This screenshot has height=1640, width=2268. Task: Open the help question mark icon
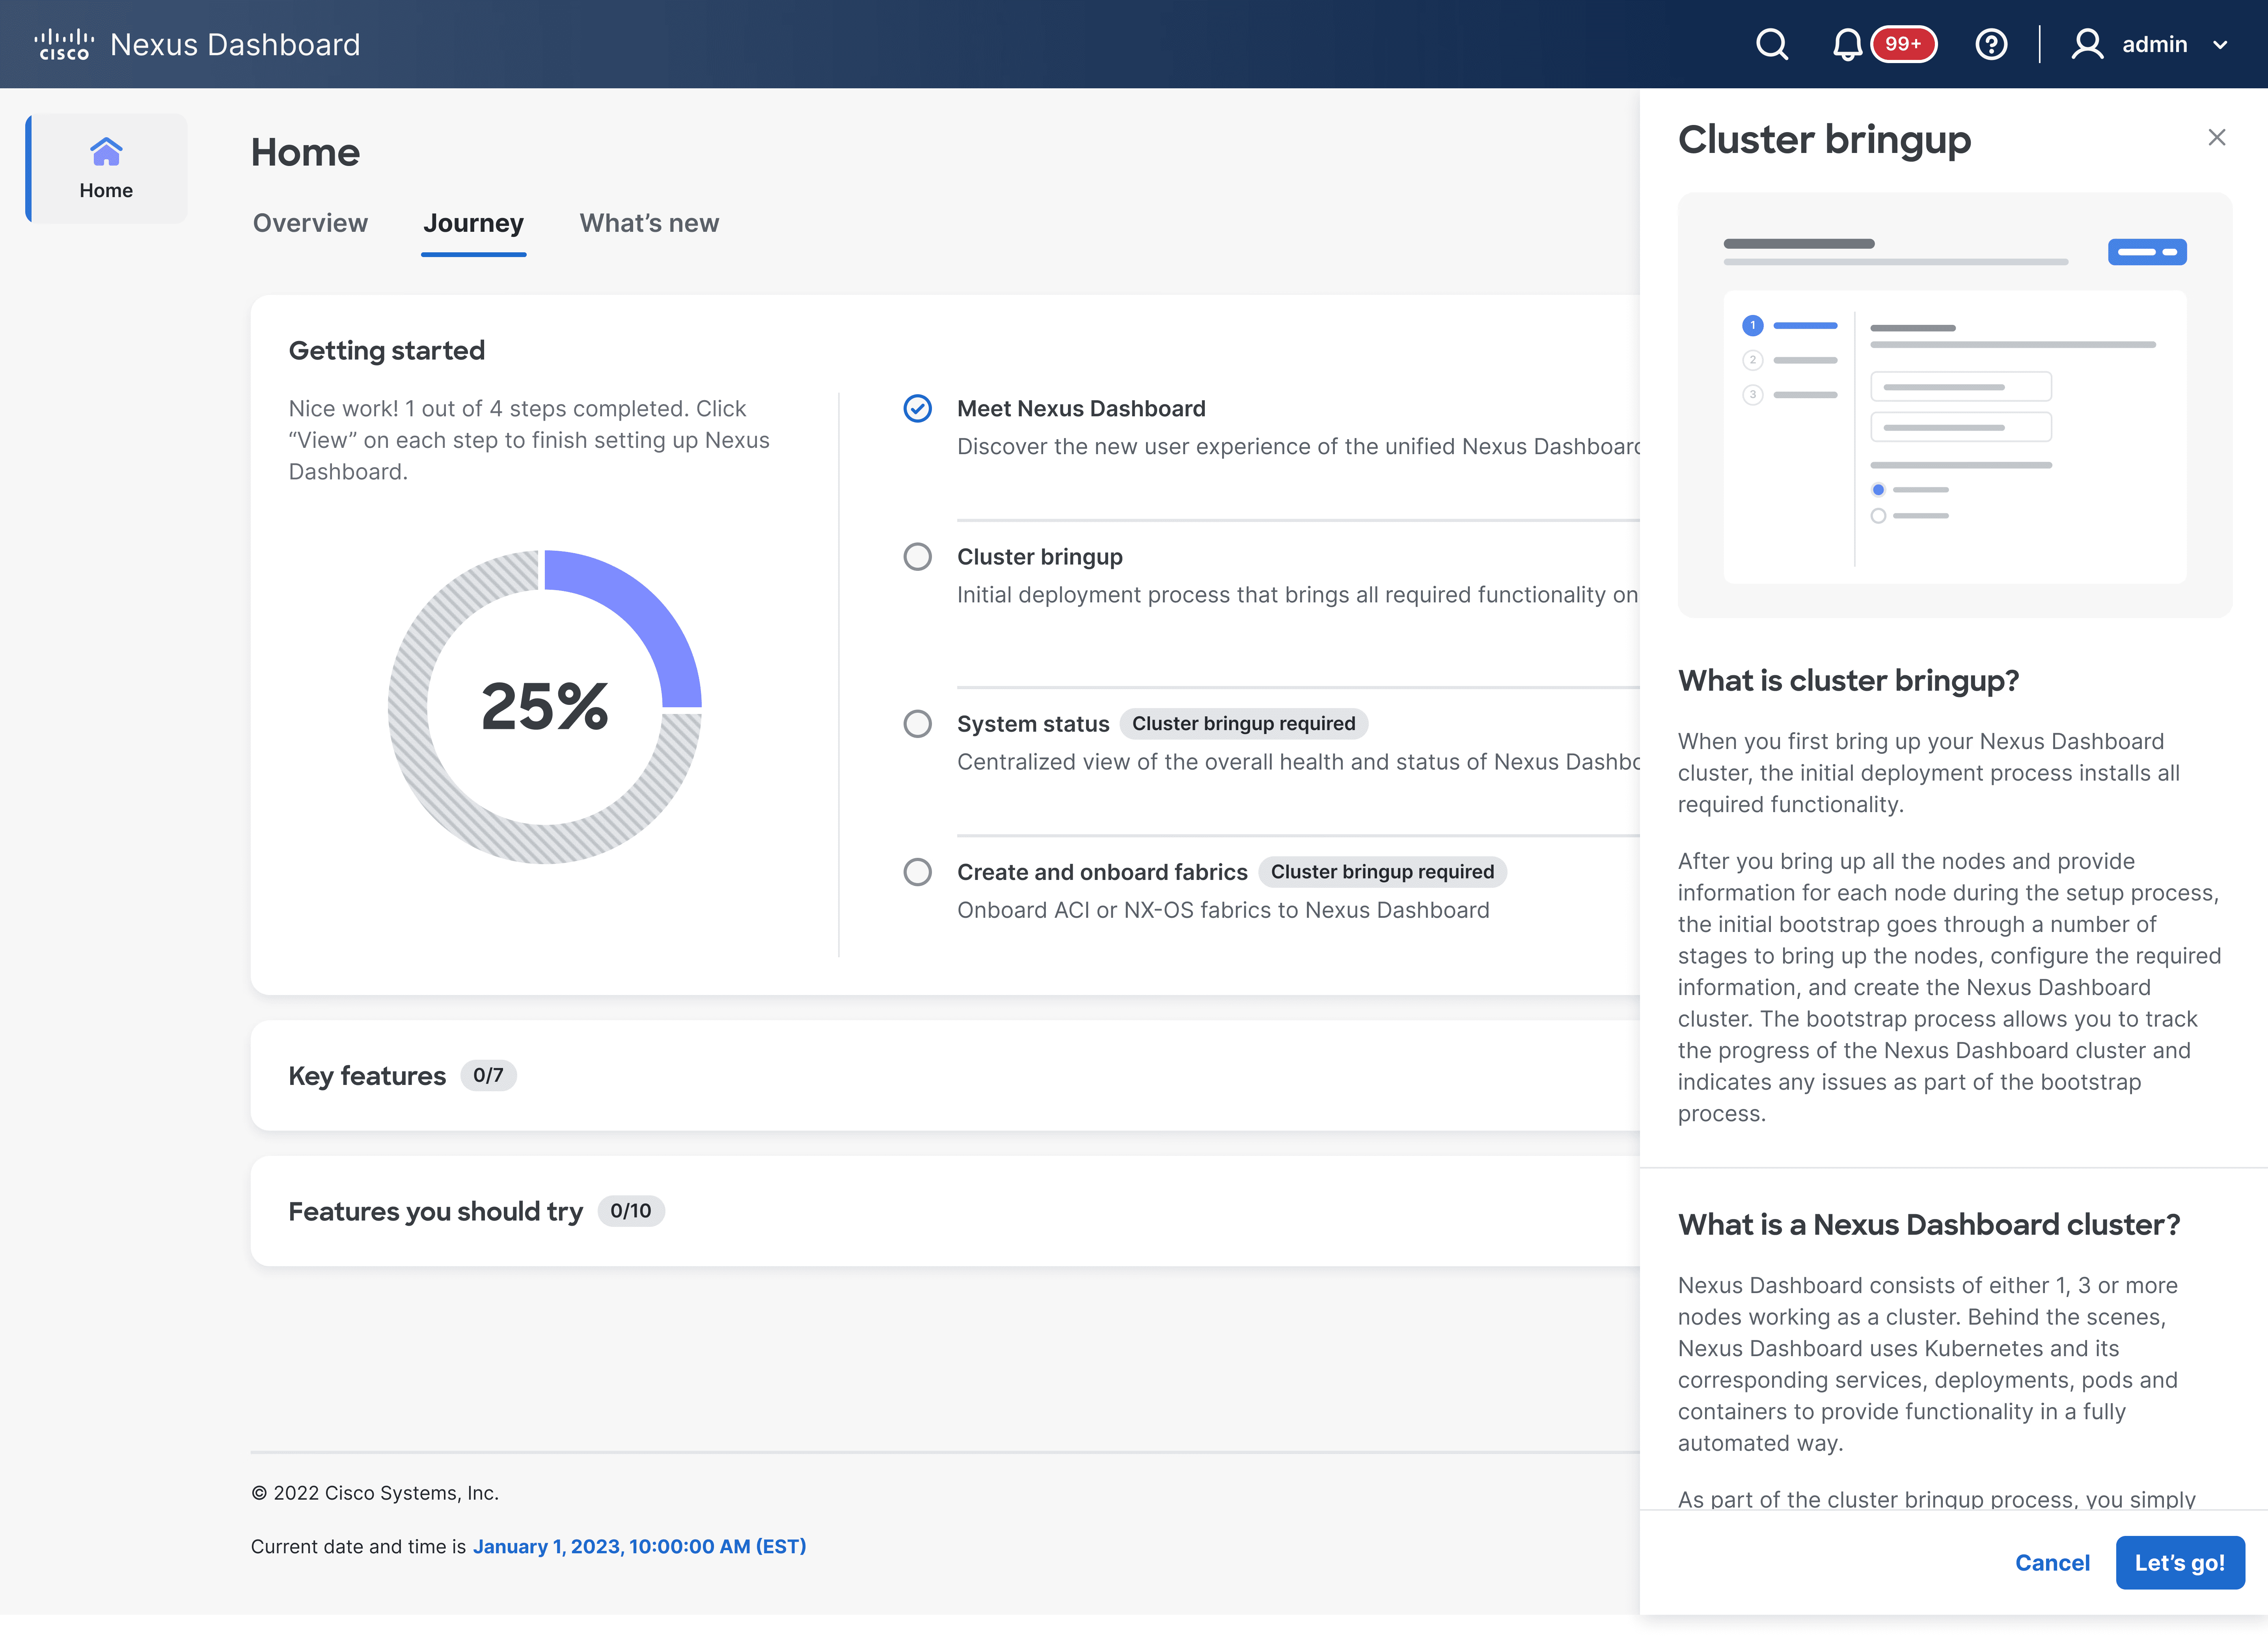coord(1991,44)
